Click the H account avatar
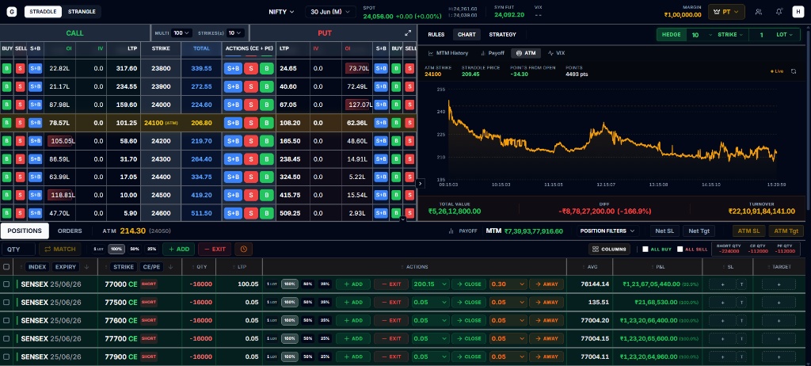 click(x=798, y=11)
